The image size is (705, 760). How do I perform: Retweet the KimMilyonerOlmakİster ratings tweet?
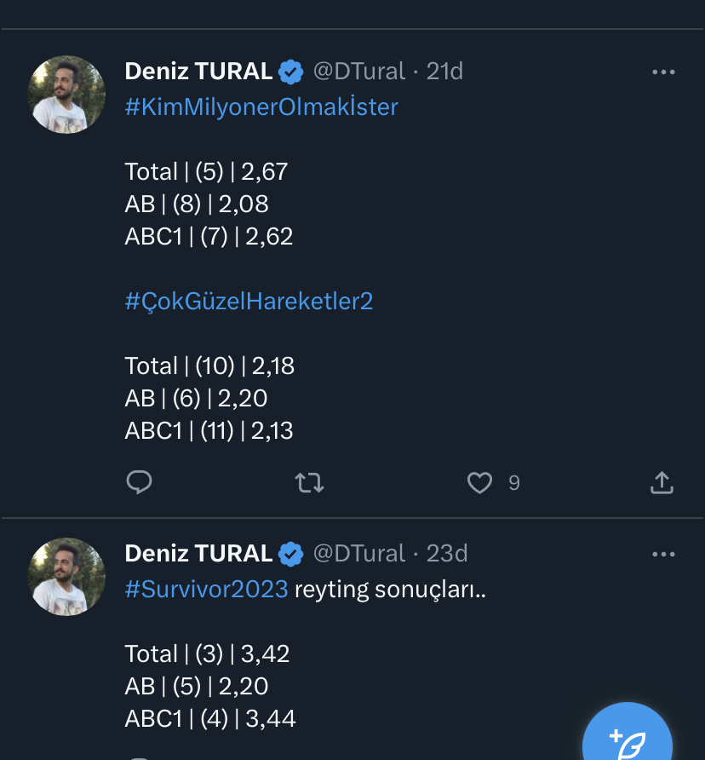point(308,483)
